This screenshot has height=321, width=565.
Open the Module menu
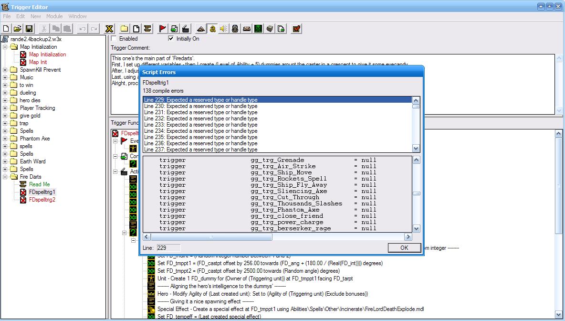click(54, 16)
